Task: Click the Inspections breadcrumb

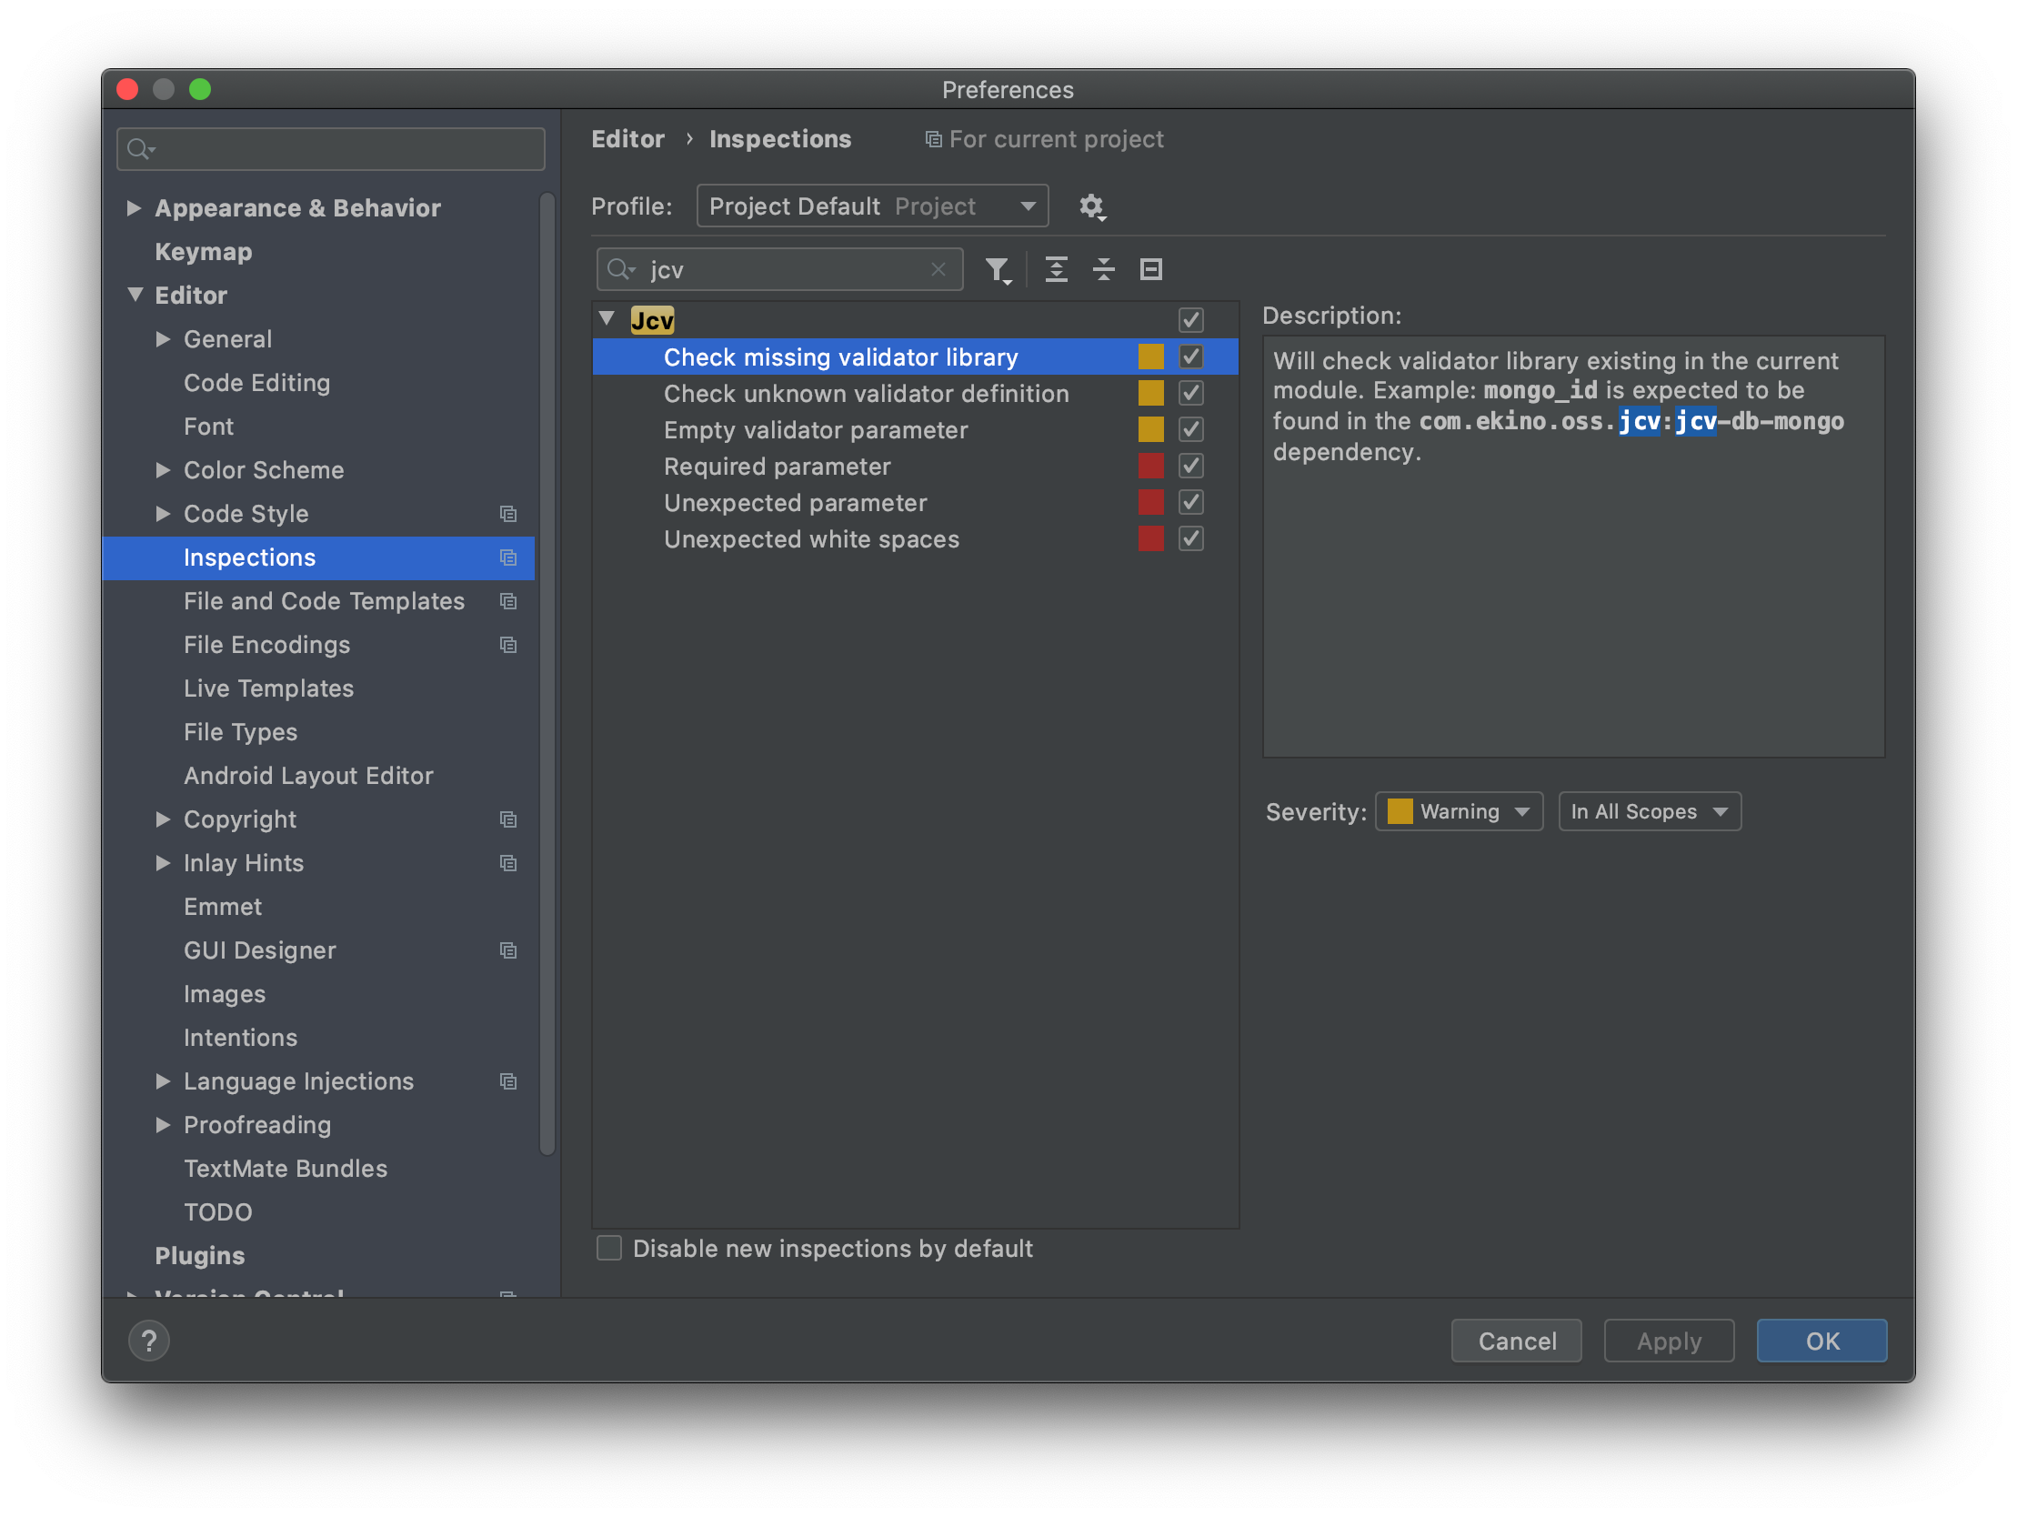Action: [779, 138]
